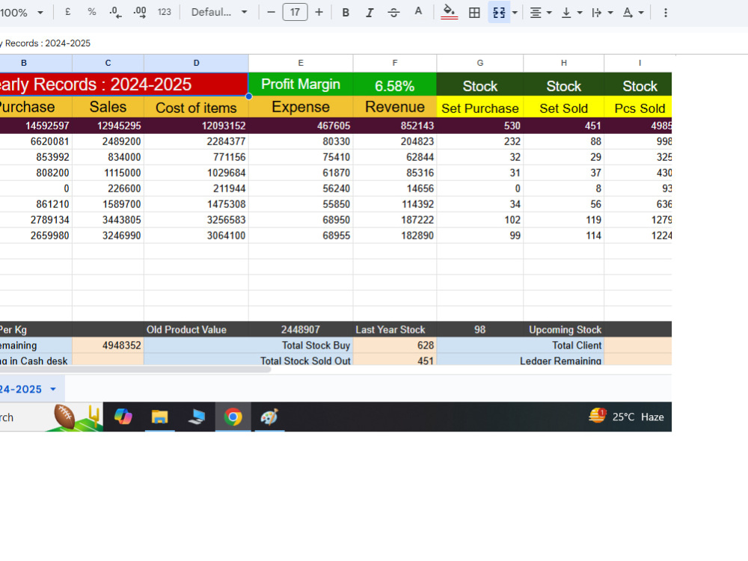The height and width of the screenshot is (561, 748).
Task: Decrease font size with minus button
Action: tap(271, 13)
